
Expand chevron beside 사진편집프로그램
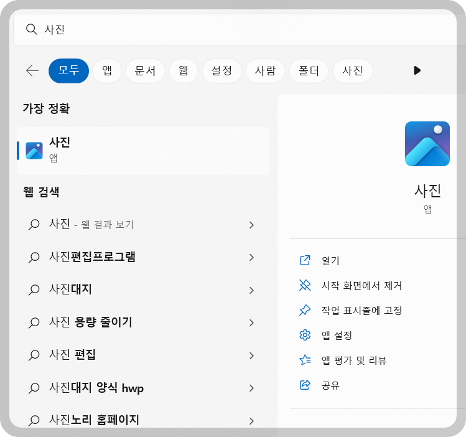[251, 258]
